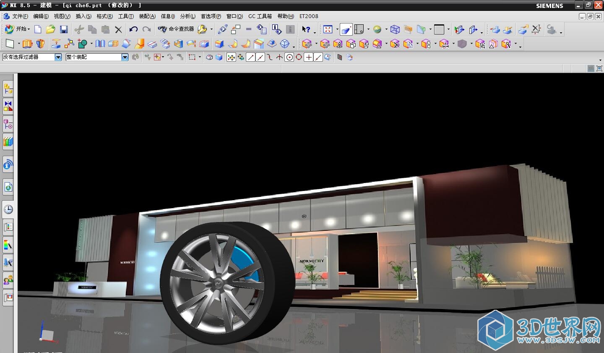Open the Roles sidebar tab with people icon
604x353 pixels.
[8, 280]
